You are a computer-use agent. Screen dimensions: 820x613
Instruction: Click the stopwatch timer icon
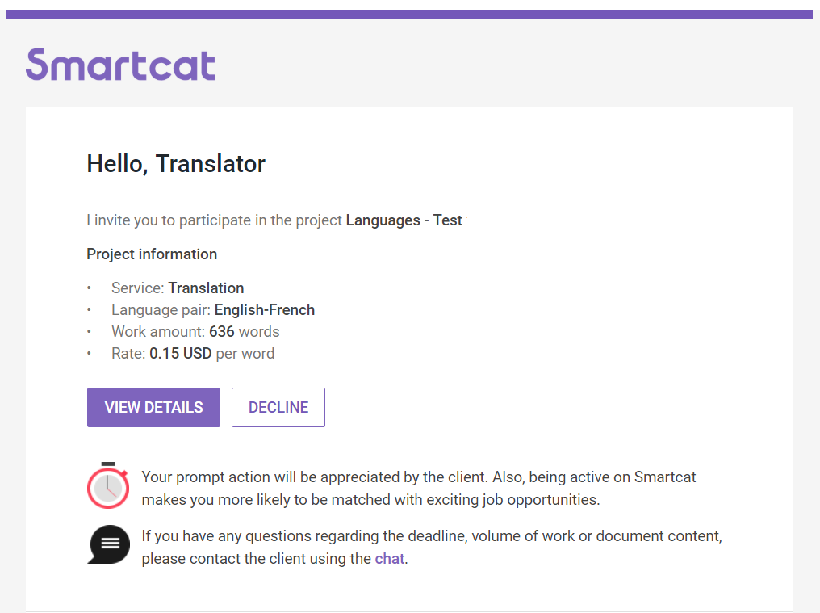pos(108,485)
